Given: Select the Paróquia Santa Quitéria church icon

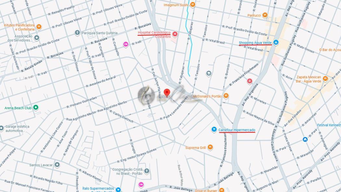Looking at the screenshot, I should 77,33.
